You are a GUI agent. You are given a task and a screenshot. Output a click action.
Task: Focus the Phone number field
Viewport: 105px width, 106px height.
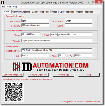coord(31,34)
